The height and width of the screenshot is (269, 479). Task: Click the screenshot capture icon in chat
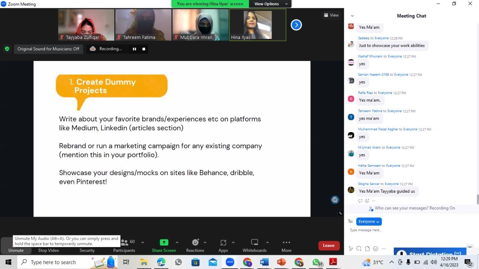[x=359, y=249]
